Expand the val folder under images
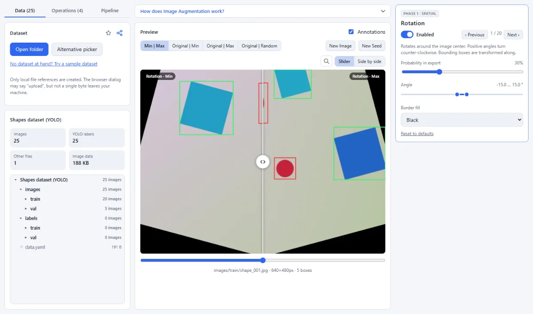 tap(26, 209)
